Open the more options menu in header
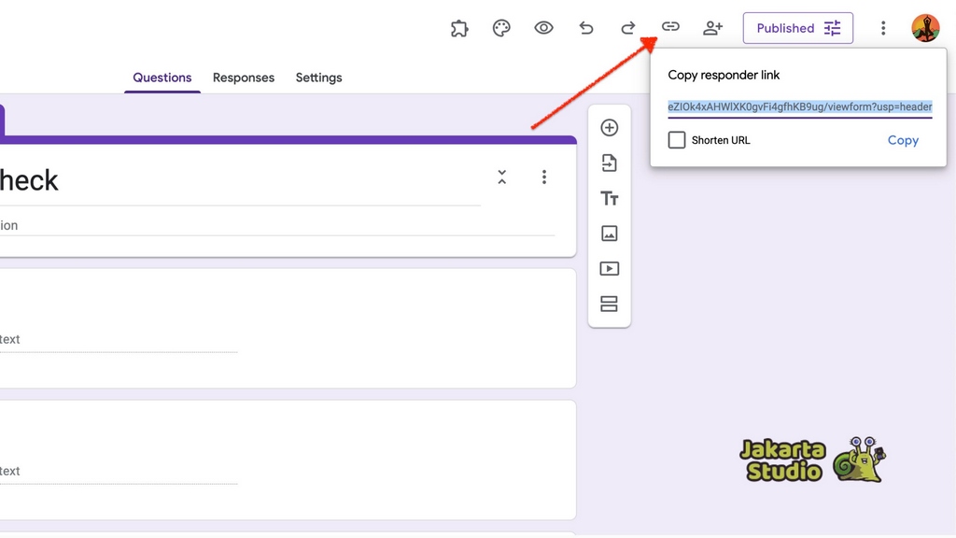This screenshot has height=538, width=956. pyautogui.click(x=883, y=28)
